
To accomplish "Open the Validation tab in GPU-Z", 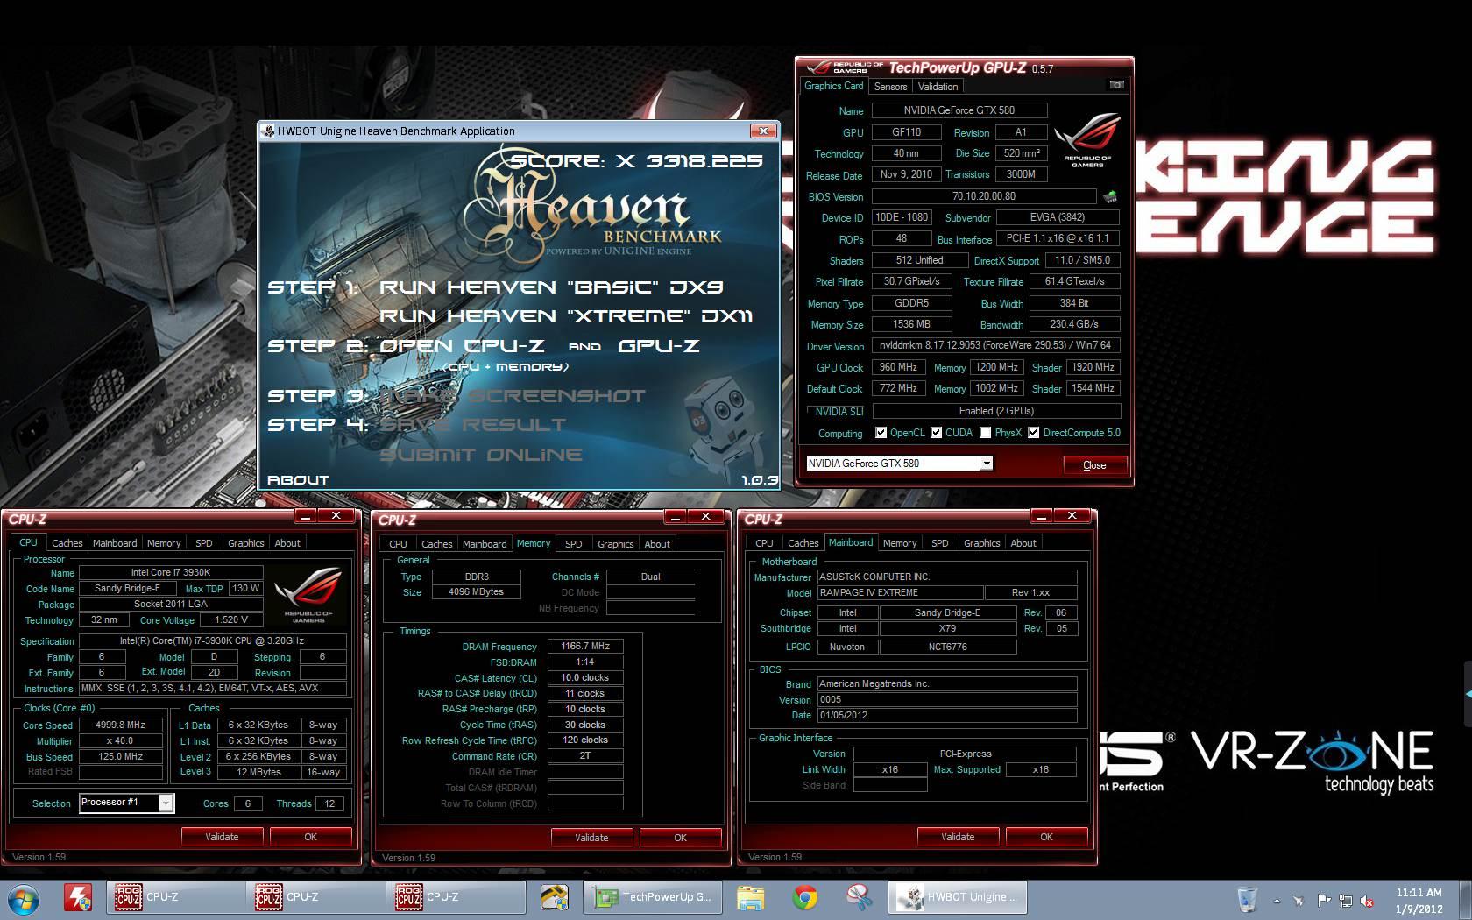I will (938, 87).
